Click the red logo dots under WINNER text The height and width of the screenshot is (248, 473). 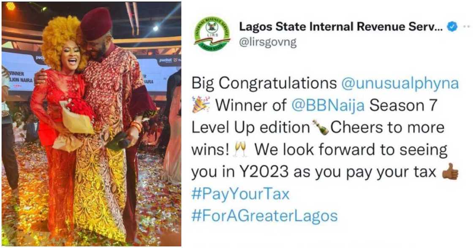point(18,86)
